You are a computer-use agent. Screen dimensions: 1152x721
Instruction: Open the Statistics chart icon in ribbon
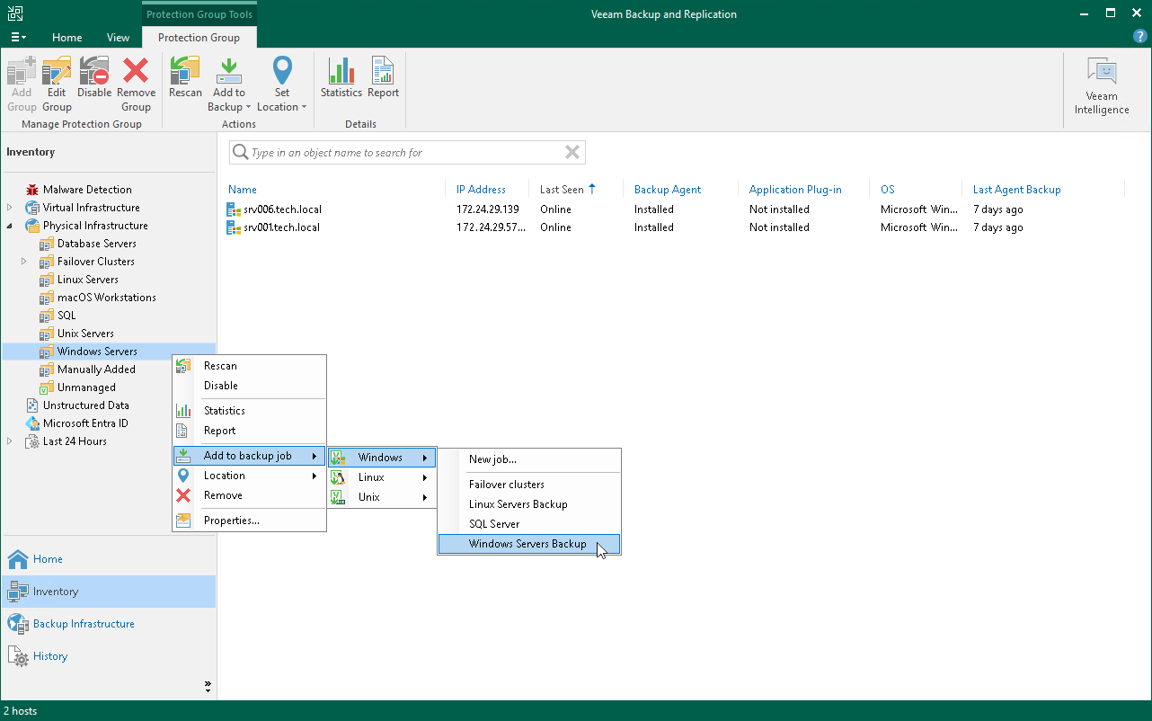point(341,70)
